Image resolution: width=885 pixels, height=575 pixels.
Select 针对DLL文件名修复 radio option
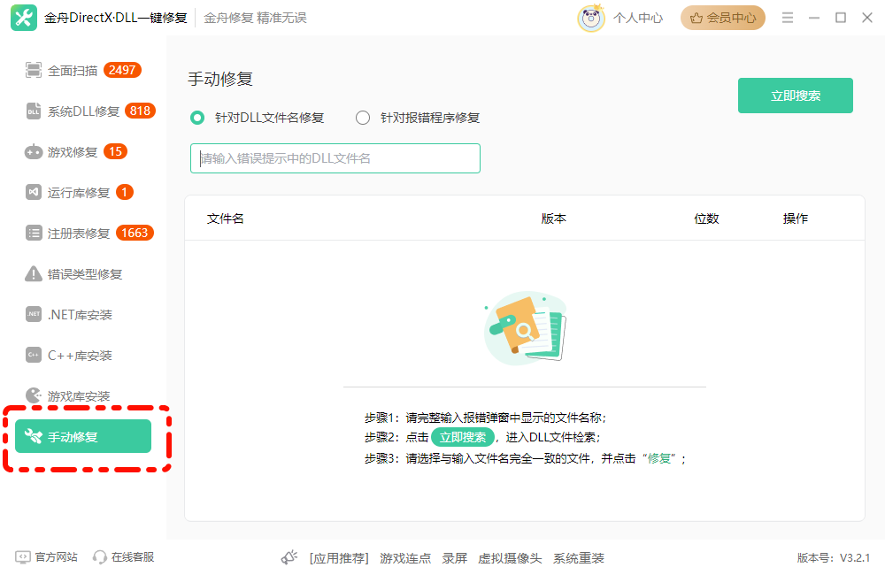[197, 118]
